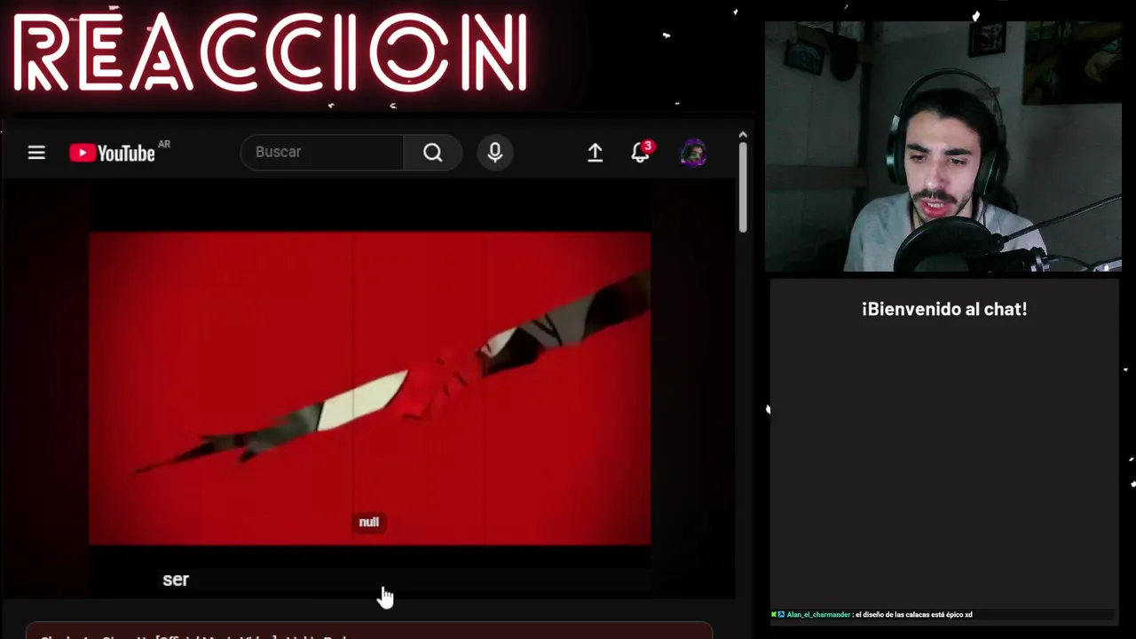Click the 'ser' subtitle text
Viewport: 1136px width, 639px height.
tap(176, 580)
